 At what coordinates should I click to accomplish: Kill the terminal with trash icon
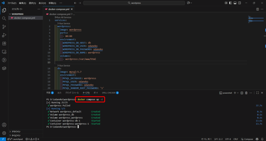click(x=246, y=93)
